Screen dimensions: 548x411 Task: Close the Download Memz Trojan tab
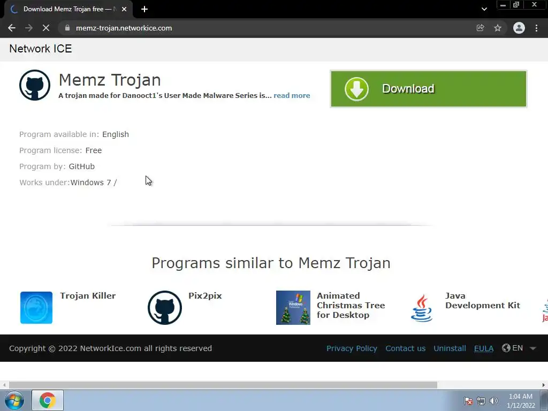pyautogui.click(x=124, y=9)
